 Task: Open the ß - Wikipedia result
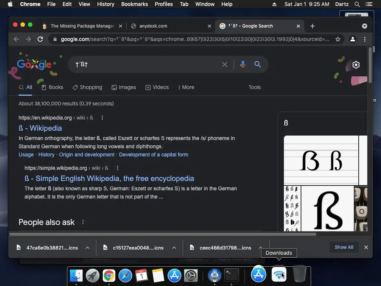[x=40, y=128]
